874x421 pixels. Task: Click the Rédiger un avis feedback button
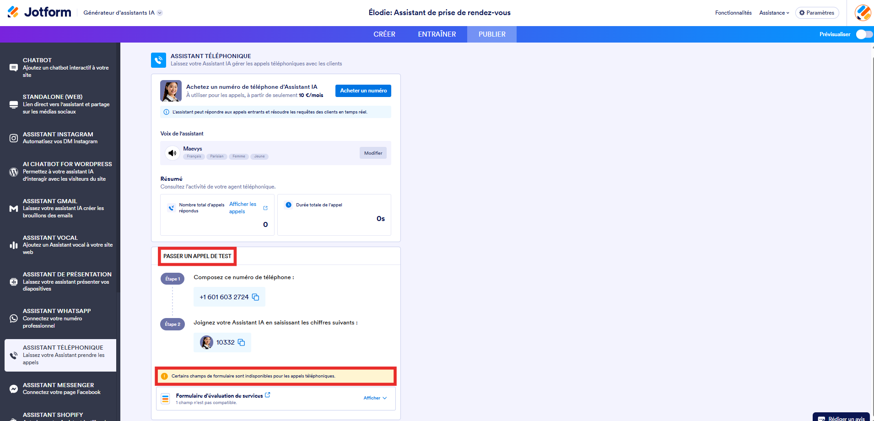[841, 417]
